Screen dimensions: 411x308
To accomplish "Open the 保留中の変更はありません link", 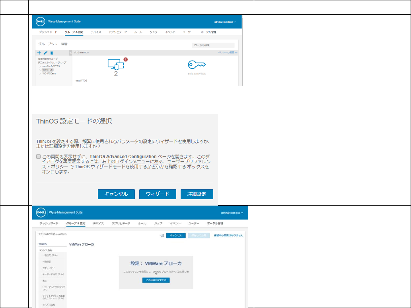I will [x=228, y=235].
